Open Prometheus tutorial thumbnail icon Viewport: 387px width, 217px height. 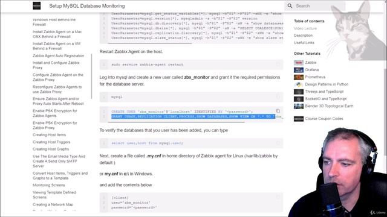tap(299, 77)
